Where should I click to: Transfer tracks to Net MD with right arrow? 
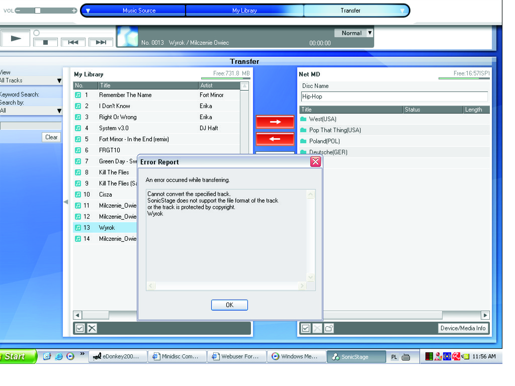click(x=275, y=122)
